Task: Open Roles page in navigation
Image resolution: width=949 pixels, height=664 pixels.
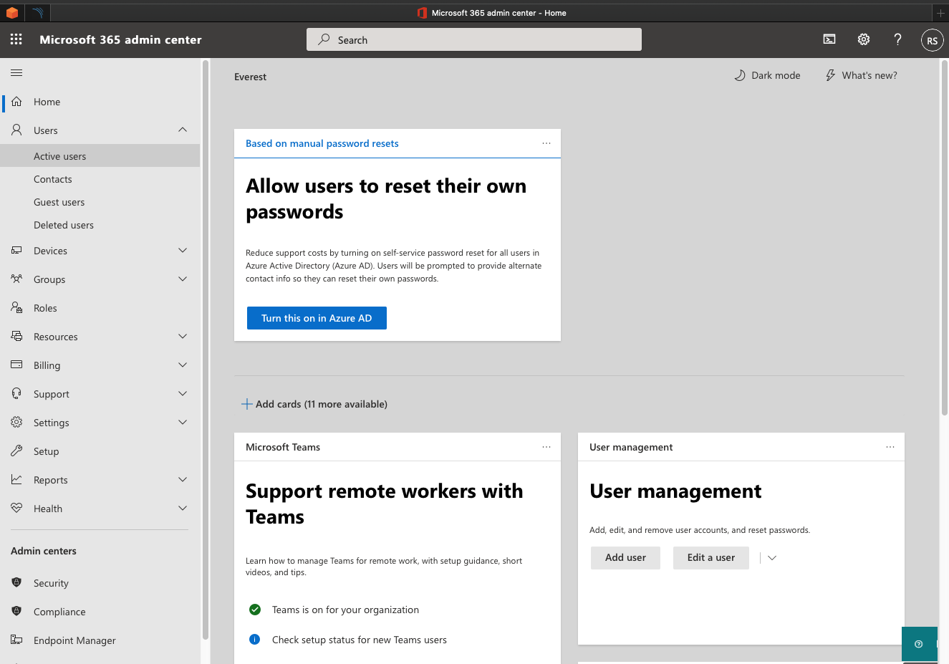Action: 100,308
